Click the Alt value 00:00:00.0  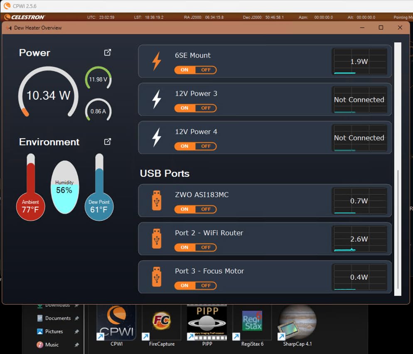366,17
